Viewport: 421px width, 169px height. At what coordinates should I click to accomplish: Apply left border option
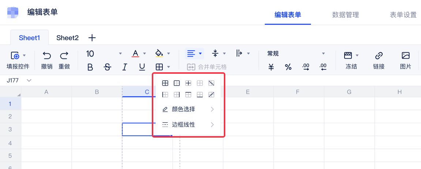(x=165, y=95)
